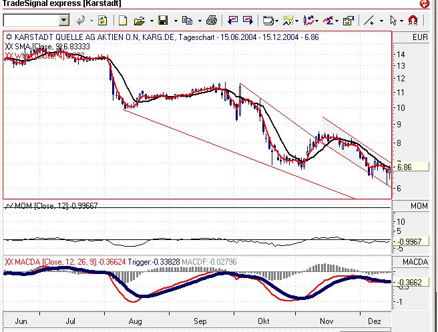Click the Aug label on time axis
This screenshot has height=332, width=438.
click(135, 321)
